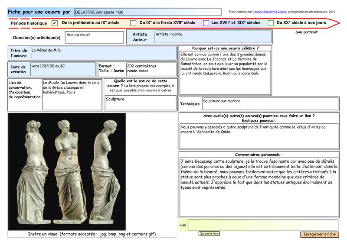Open the nature de l'oeuvre 'Sculpture' combo box

click(x=140, y=103)
